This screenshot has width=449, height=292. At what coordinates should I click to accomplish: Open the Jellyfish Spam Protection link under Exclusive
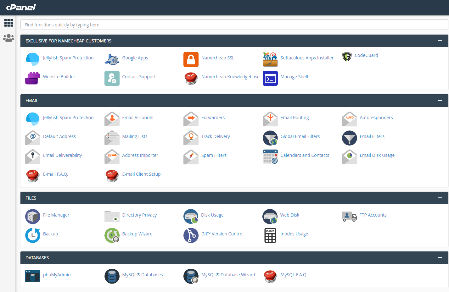coord(68,58)
